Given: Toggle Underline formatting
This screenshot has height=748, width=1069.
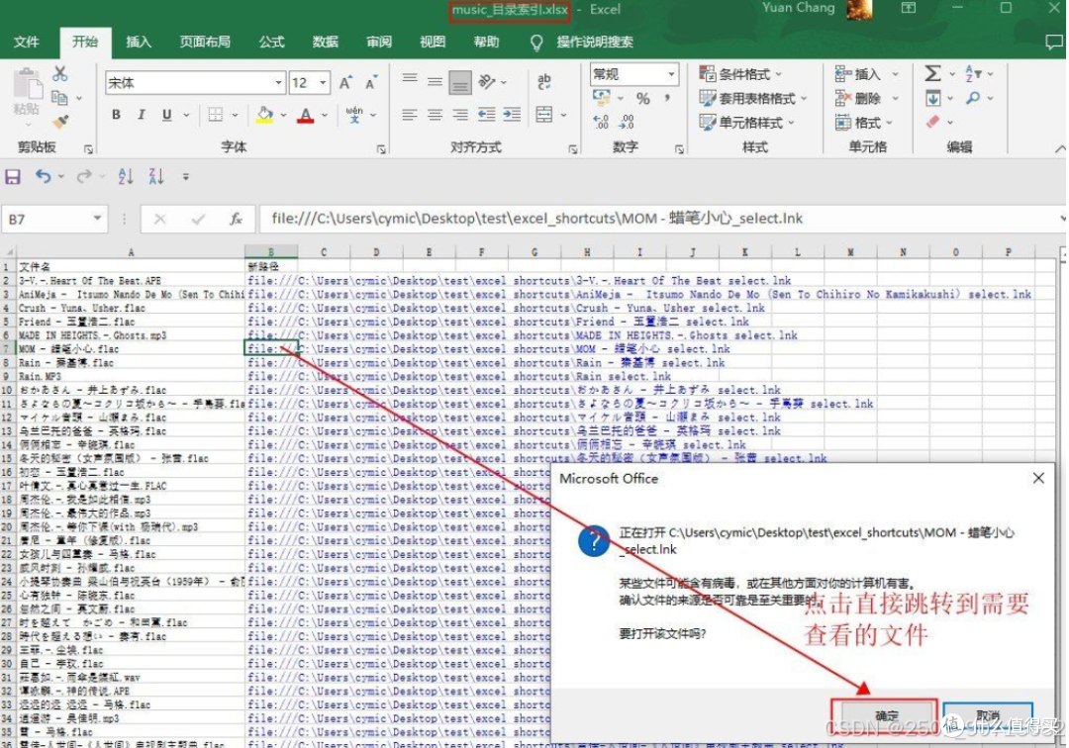Looking at the screenshot, I should pos(167,115).
